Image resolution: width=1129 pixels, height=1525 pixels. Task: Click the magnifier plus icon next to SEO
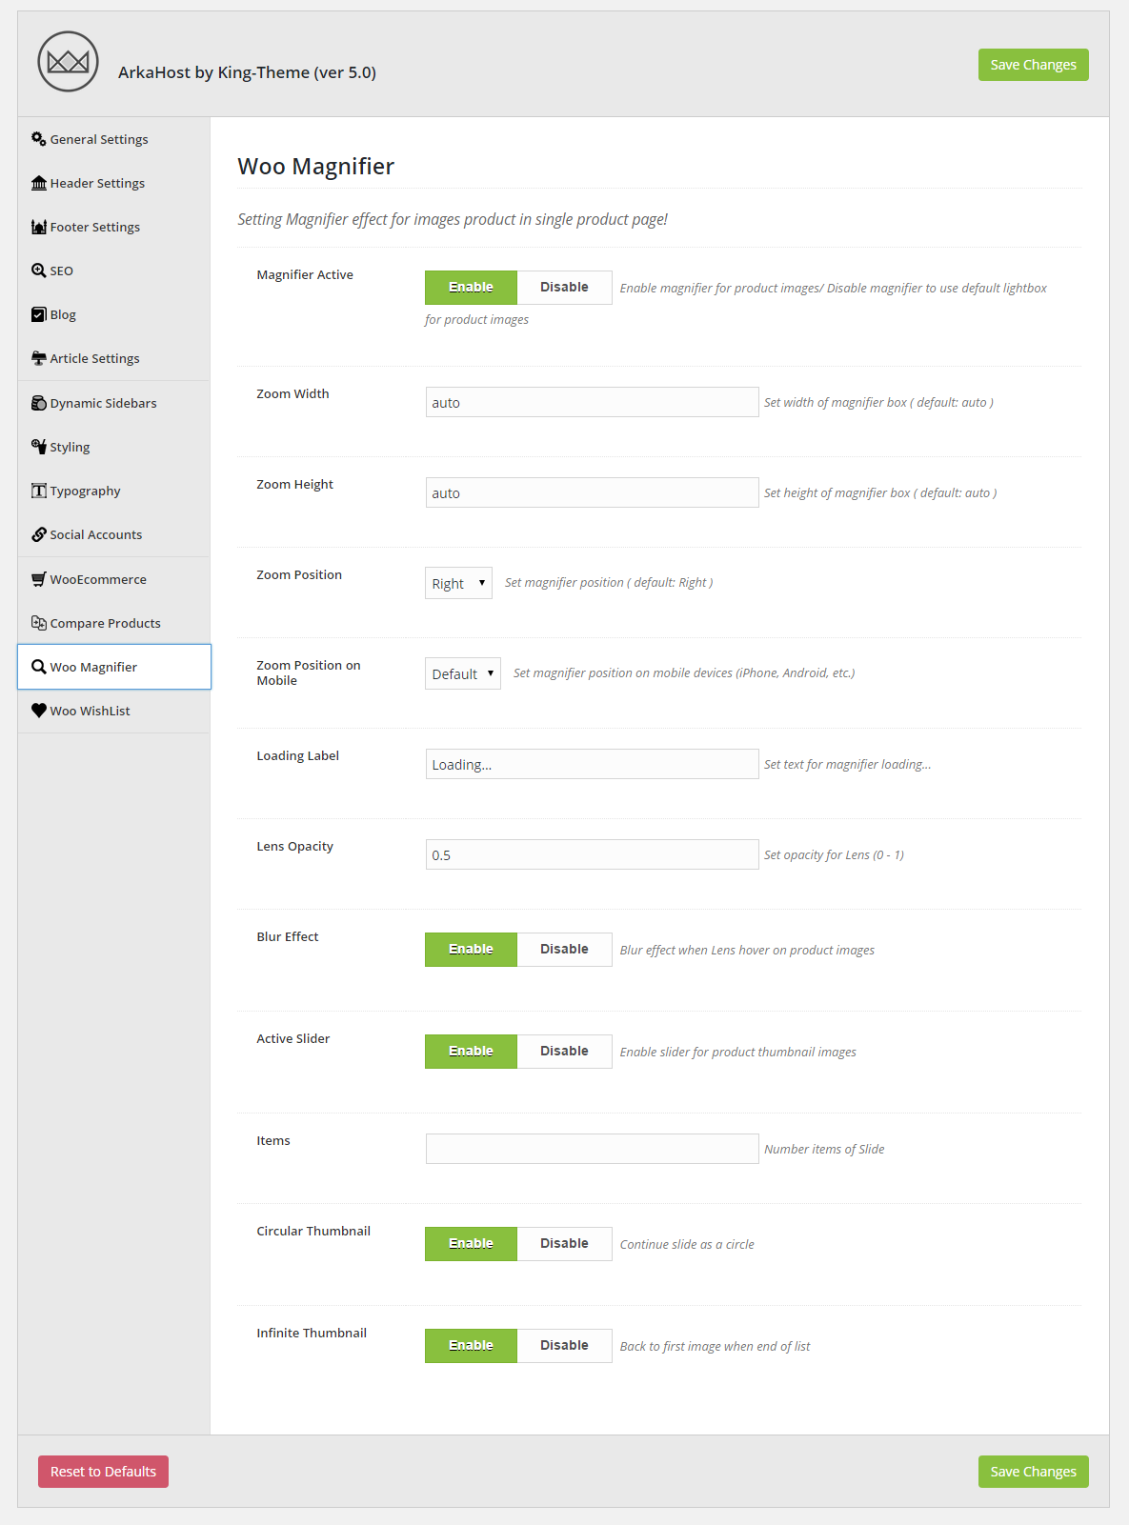[39, 271]
